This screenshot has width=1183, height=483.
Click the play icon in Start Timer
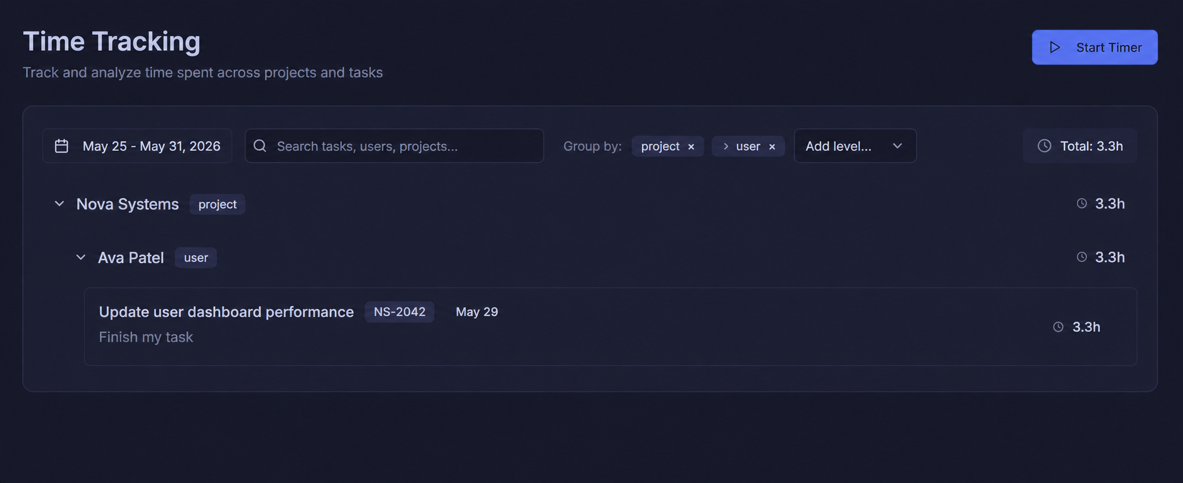coord(1055,47)
